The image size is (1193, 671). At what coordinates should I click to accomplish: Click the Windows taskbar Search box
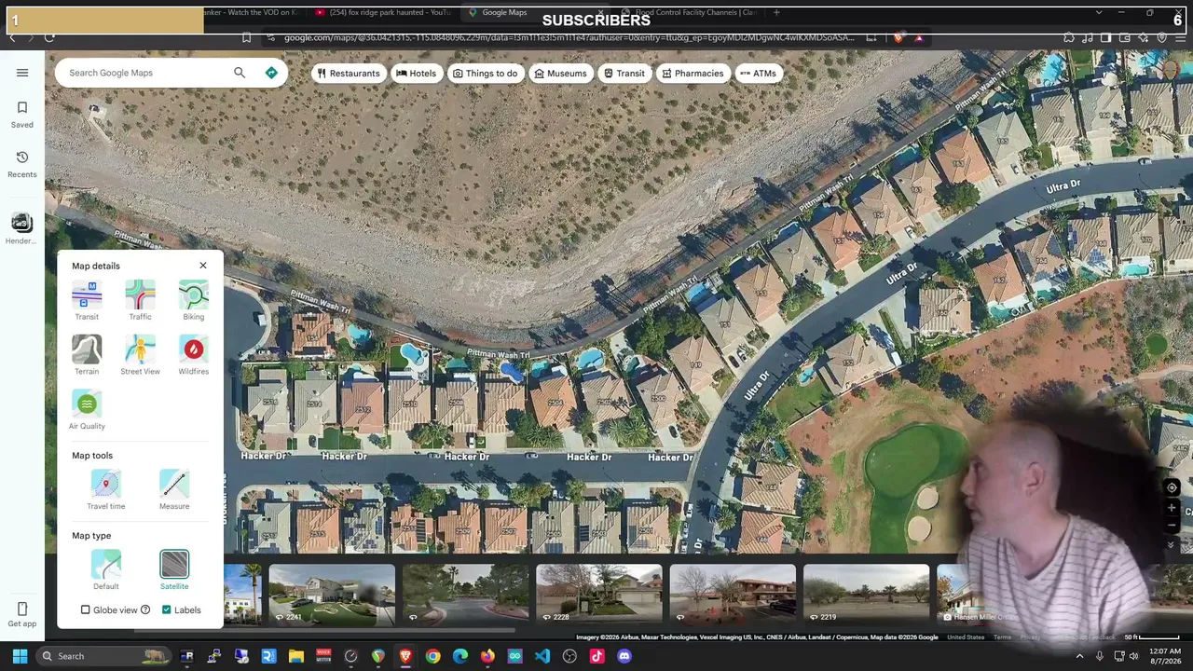point(103,656)
